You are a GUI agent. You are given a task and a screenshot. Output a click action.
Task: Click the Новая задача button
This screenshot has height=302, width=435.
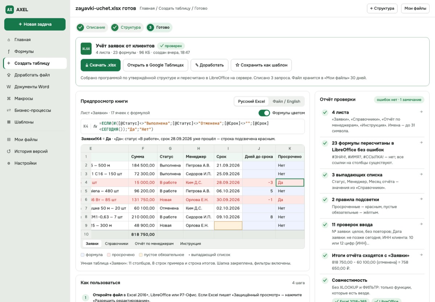(x=35, y=24)
